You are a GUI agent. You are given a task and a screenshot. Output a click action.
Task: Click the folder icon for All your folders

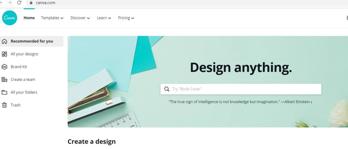click(4, 92)
